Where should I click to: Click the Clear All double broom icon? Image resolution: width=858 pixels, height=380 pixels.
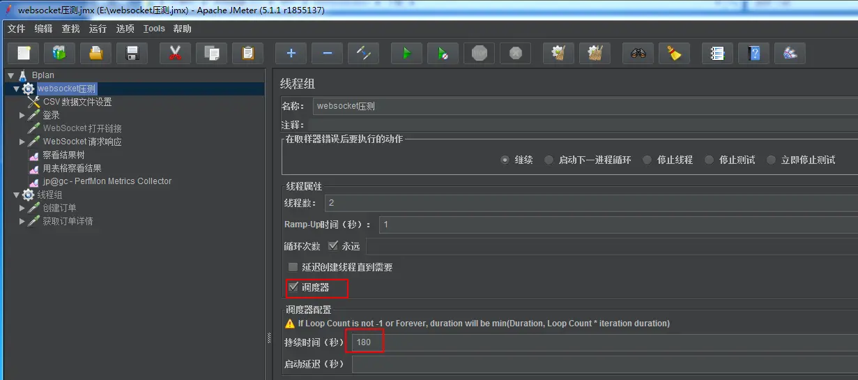(x=595, y=53)
